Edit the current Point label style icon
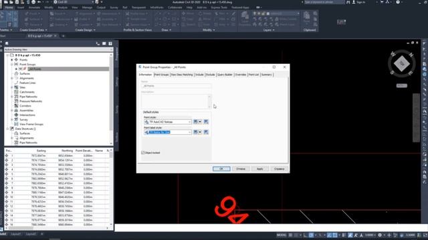This screenshot has width=428, height=240. (x=195, y=132)
